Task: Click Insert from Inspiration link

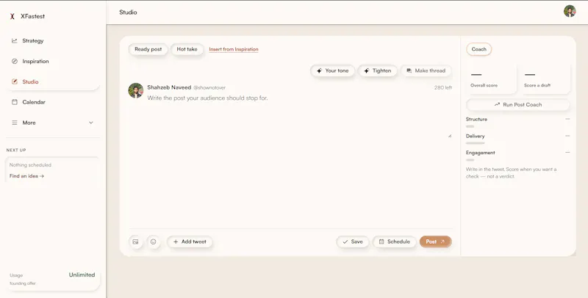Action: (234, 49)
